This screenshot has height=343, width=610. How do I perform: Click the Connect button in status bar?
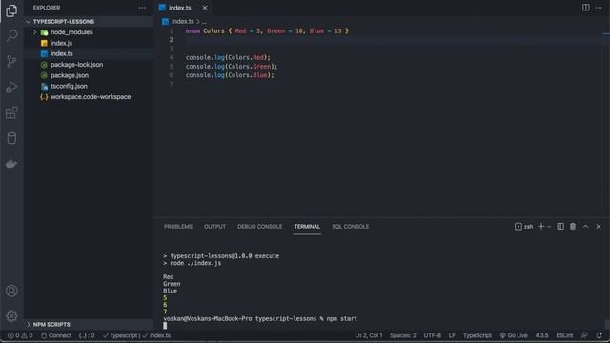pos(56,335)
